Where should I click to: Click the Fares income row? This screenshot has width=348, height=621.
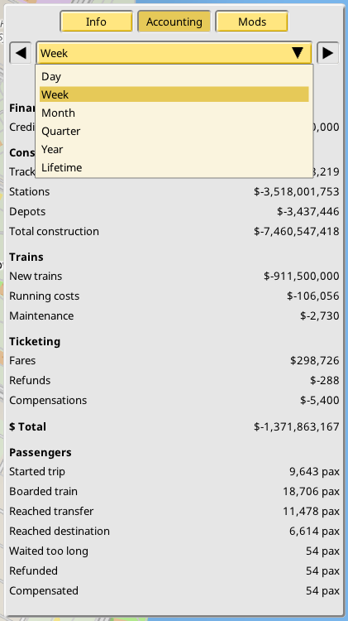(174, 360)
